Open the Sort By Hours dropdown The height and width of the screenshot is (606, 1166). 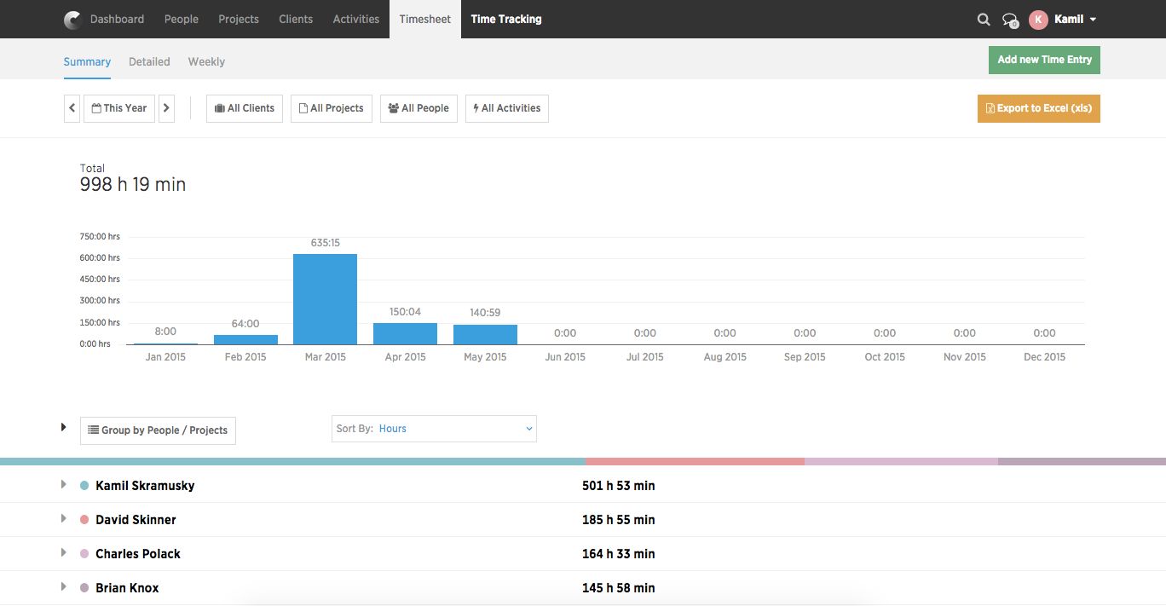click(x=456, y=429)
